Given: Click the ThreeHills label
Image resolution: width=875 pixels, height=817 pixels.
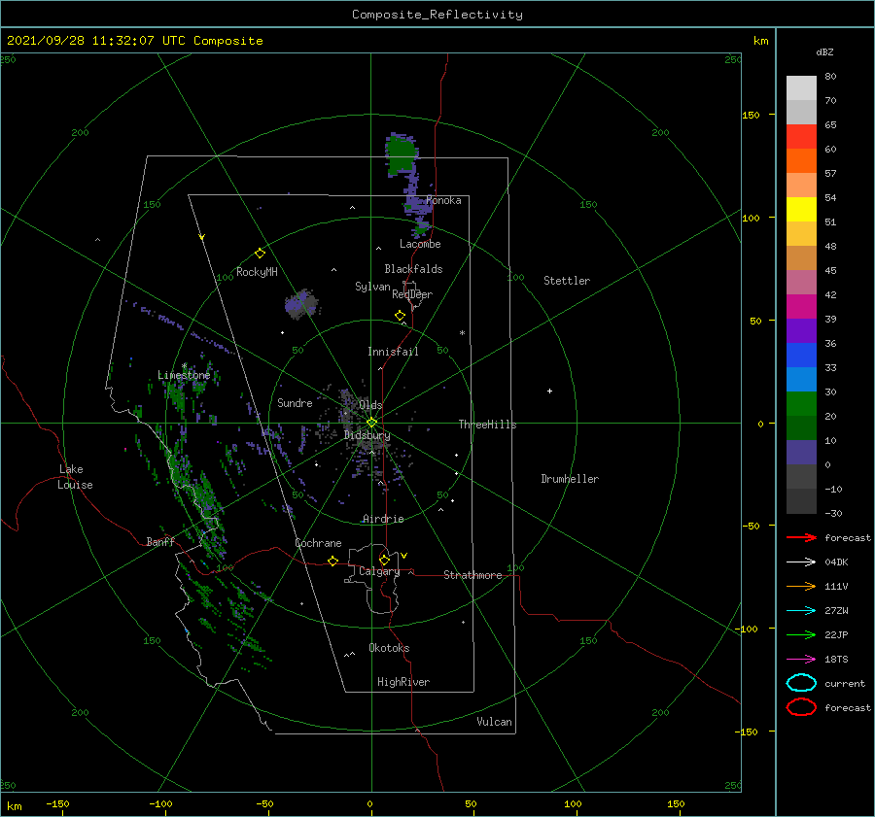Looking at the screenshot, I should point(487,425).
